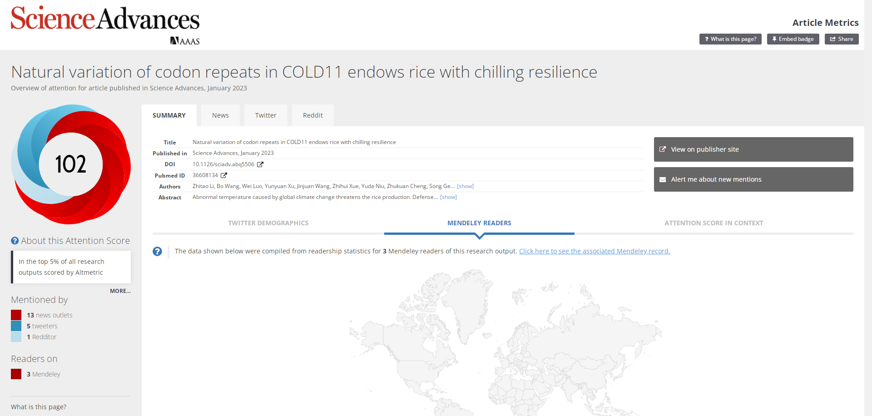Click the Mendeley readers help question icon
Screen dimensions: 872x416
click(157, 251)
